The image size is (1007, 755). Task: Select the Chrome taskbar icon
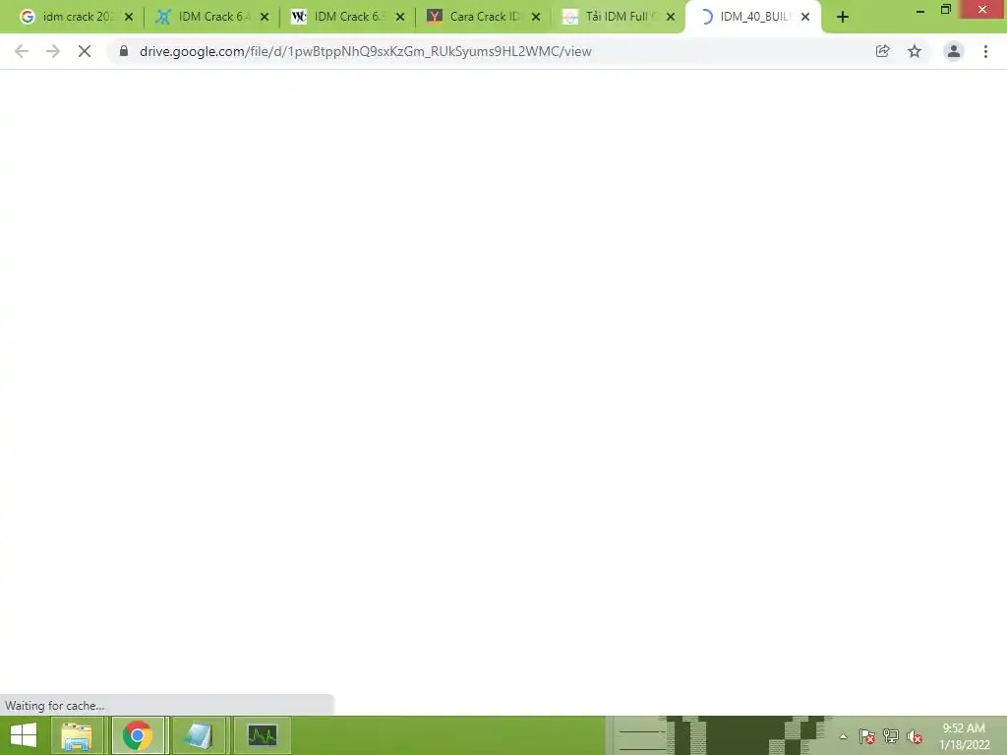coord(137,735)
